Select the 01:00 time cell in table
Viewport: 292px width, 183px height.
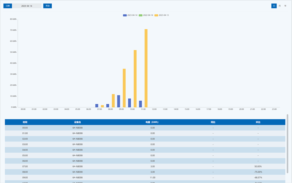pyautogui.click(x=25, y=133)
